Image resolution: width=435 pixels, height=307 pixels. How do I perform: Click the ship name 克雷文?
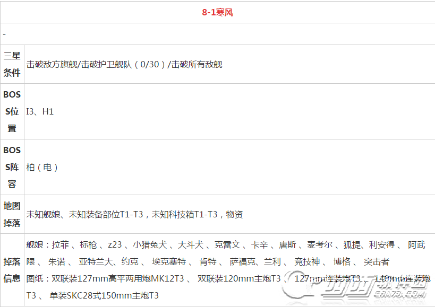pos(227,245)
